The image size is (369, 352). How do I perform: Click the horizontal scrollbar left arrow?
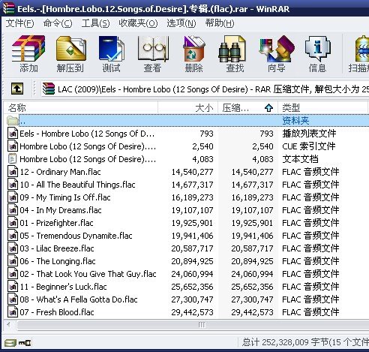(9, 325)
